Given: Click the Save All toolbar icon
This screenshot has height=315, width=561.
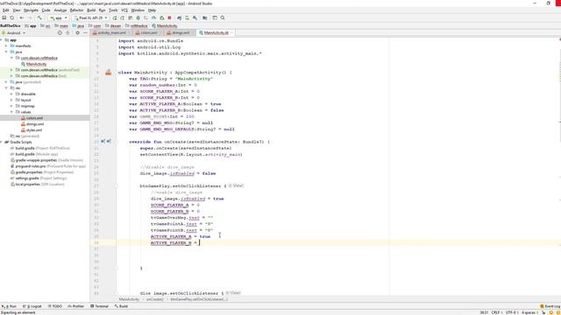Looking at the screenshot, I should 4,17.
